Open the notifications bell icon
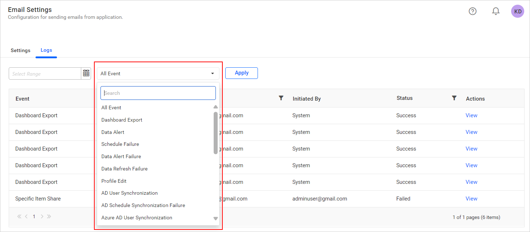Screen dimensions: 530x232 (x=496, y=11)
